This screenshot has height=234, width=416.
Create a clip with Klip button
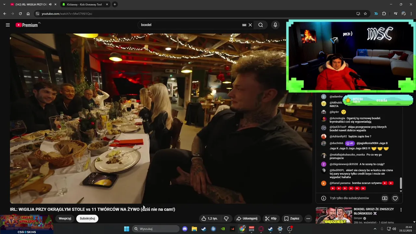click(x=271, y=219)
